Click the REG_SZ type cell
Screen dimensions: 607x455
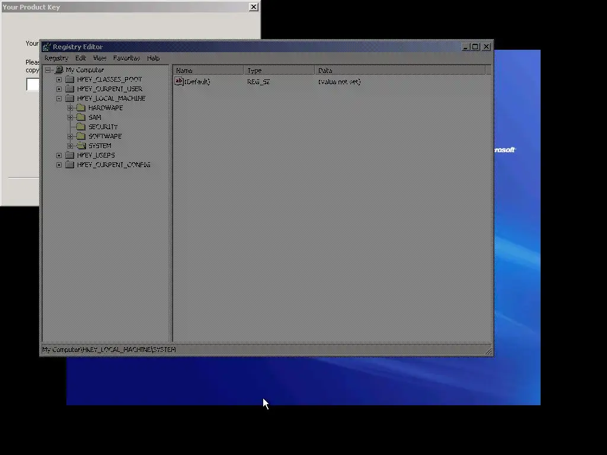tap(258, 82)
